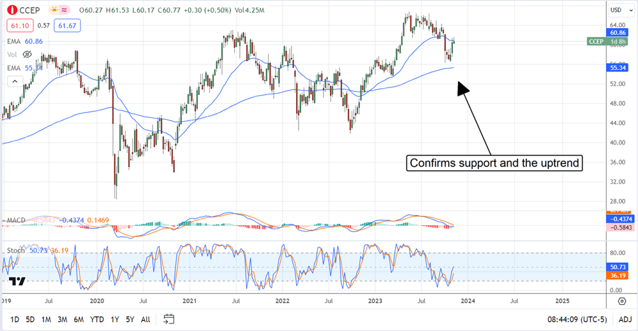This screenshot has height=331, width=638.
Task: Open the go-to-date calendar icon
Action: (169, 320)
